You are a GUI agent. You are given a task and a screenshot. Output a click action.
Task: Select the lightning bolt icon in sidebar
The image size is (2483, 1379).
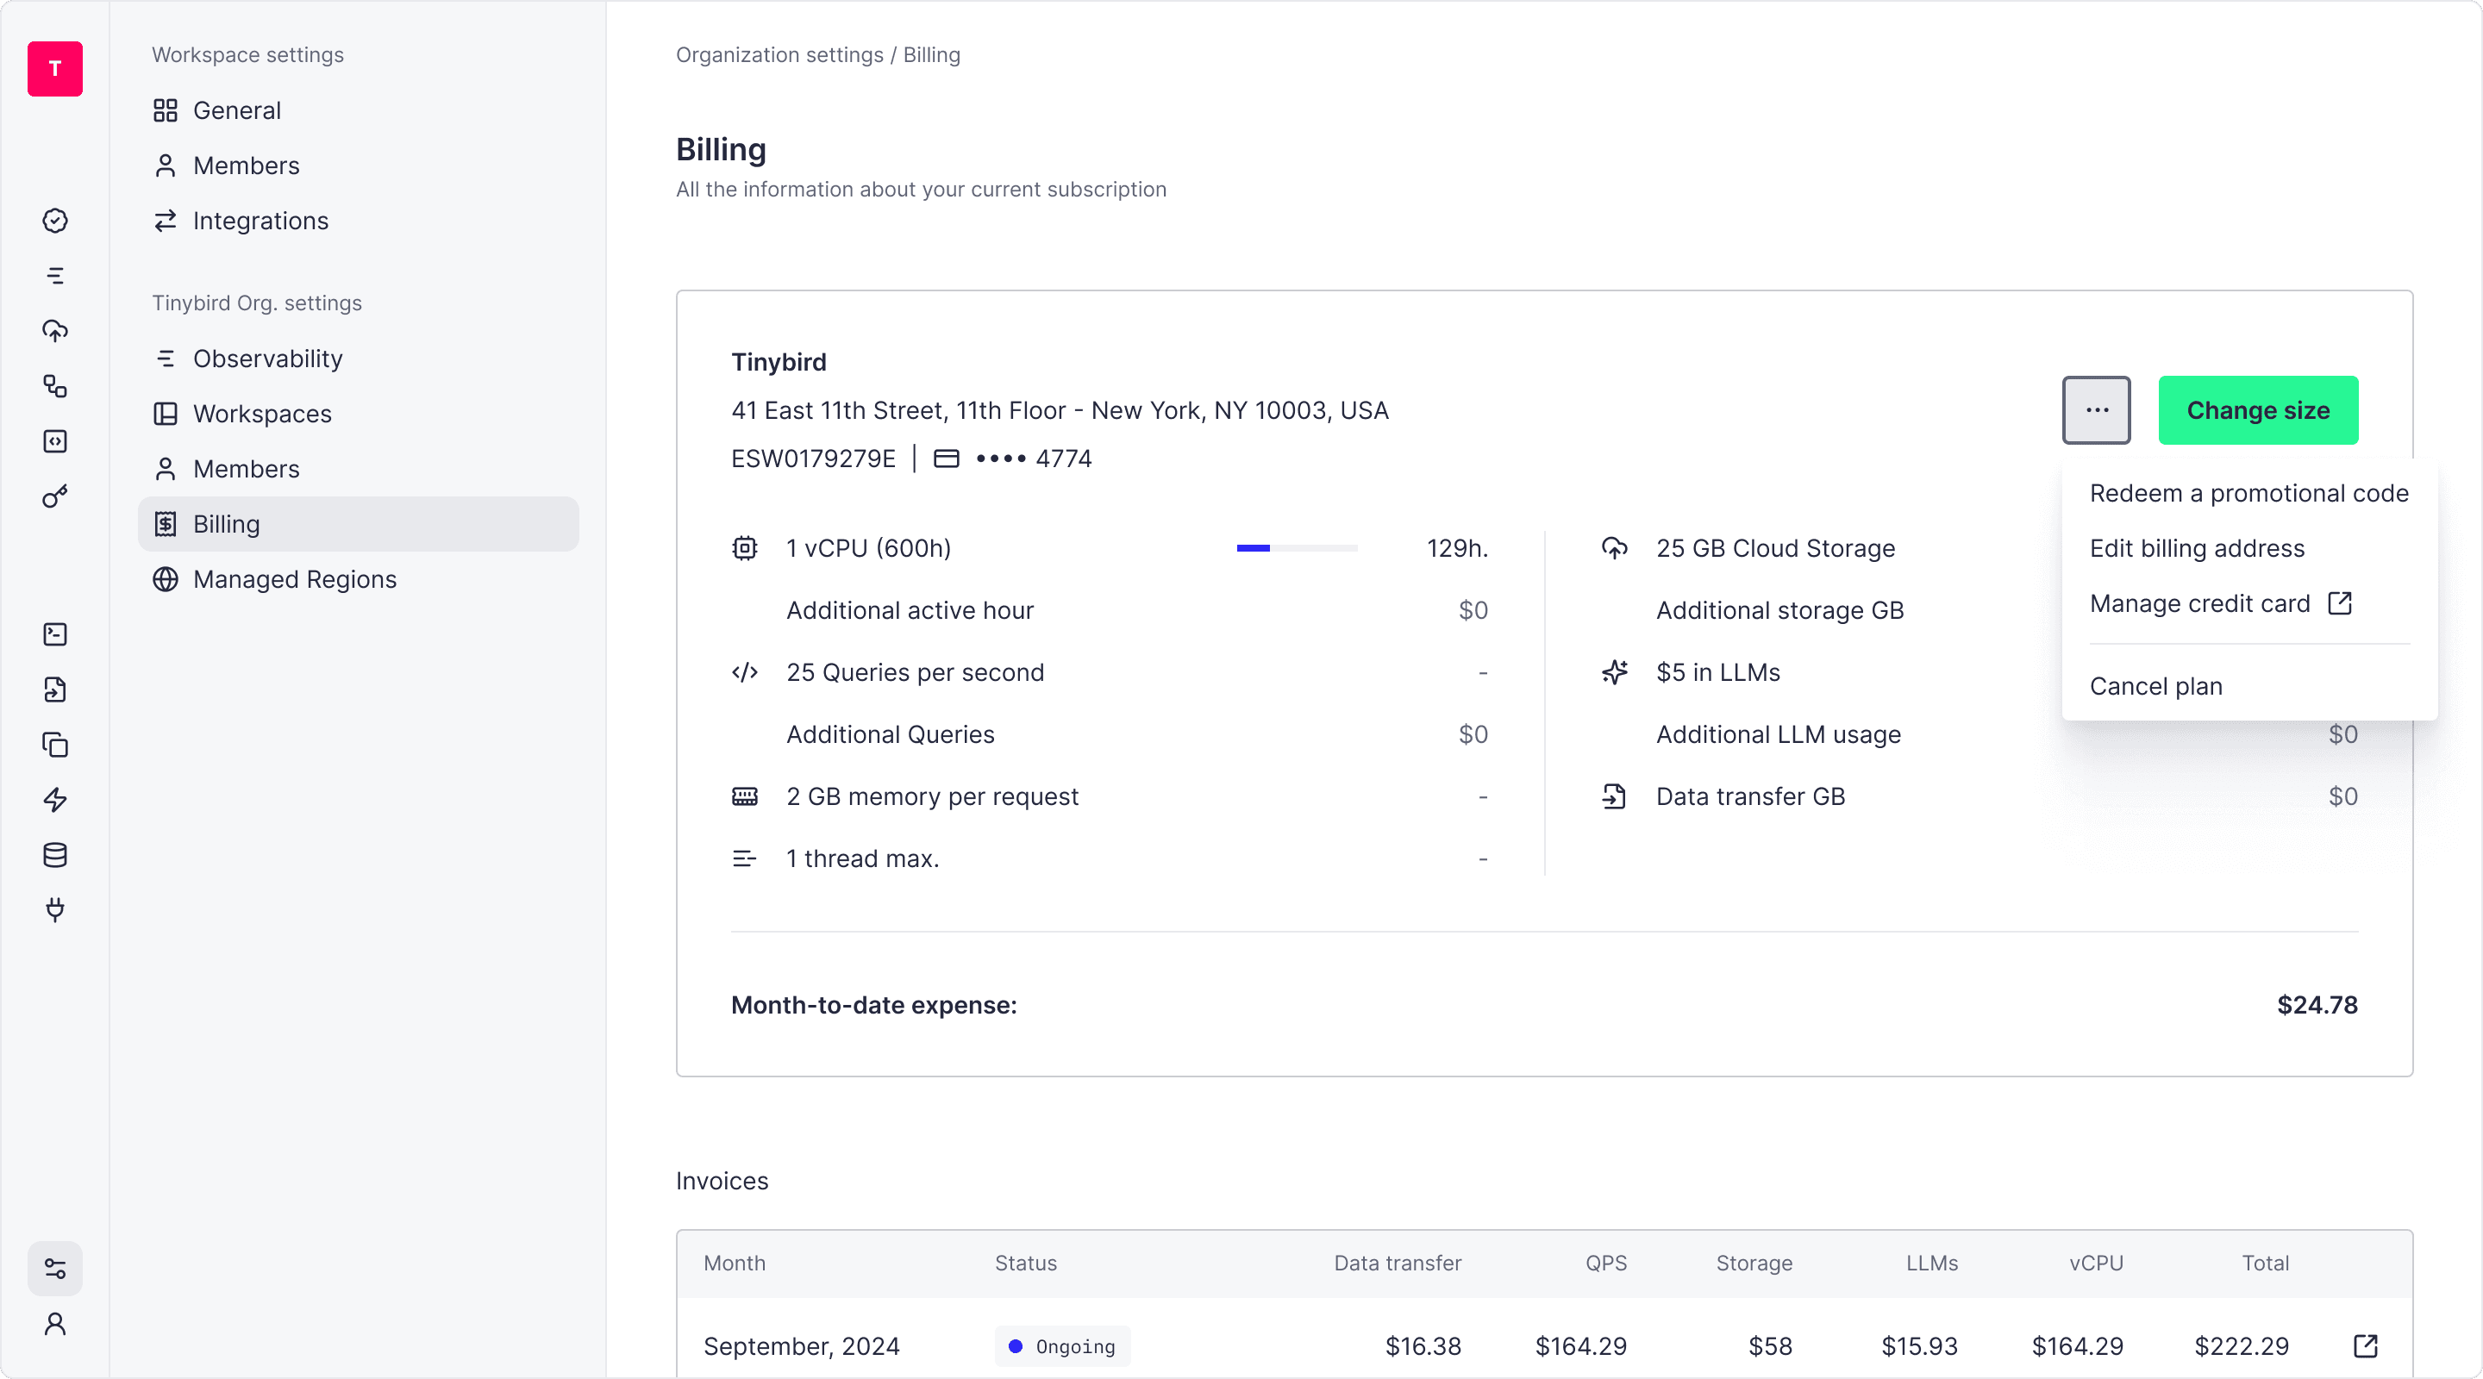point(55,800)
